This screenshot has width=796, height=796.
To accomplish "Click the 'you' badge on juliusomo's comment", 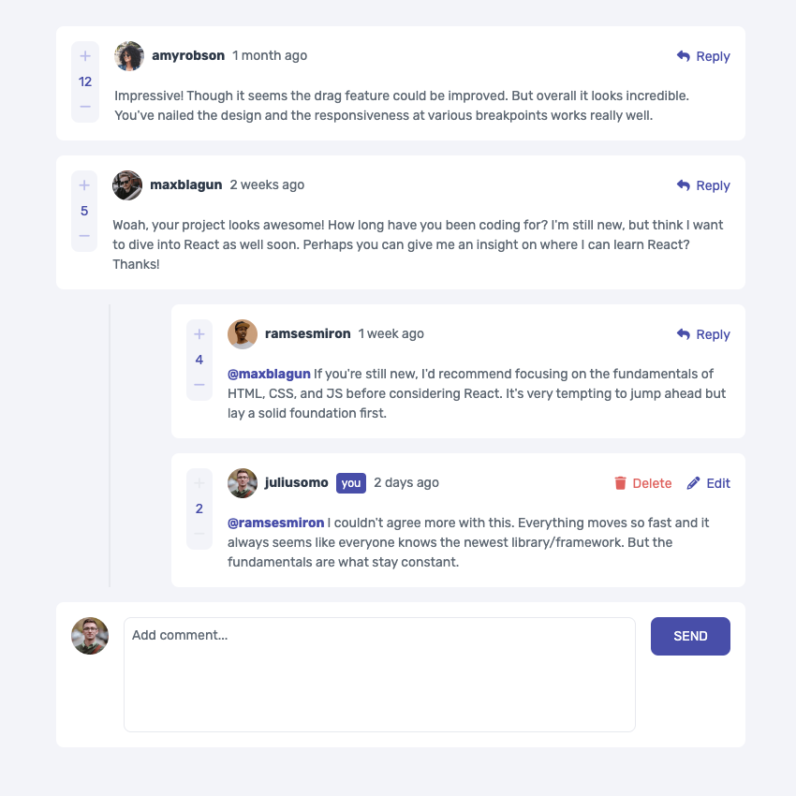I will point(350,483).
